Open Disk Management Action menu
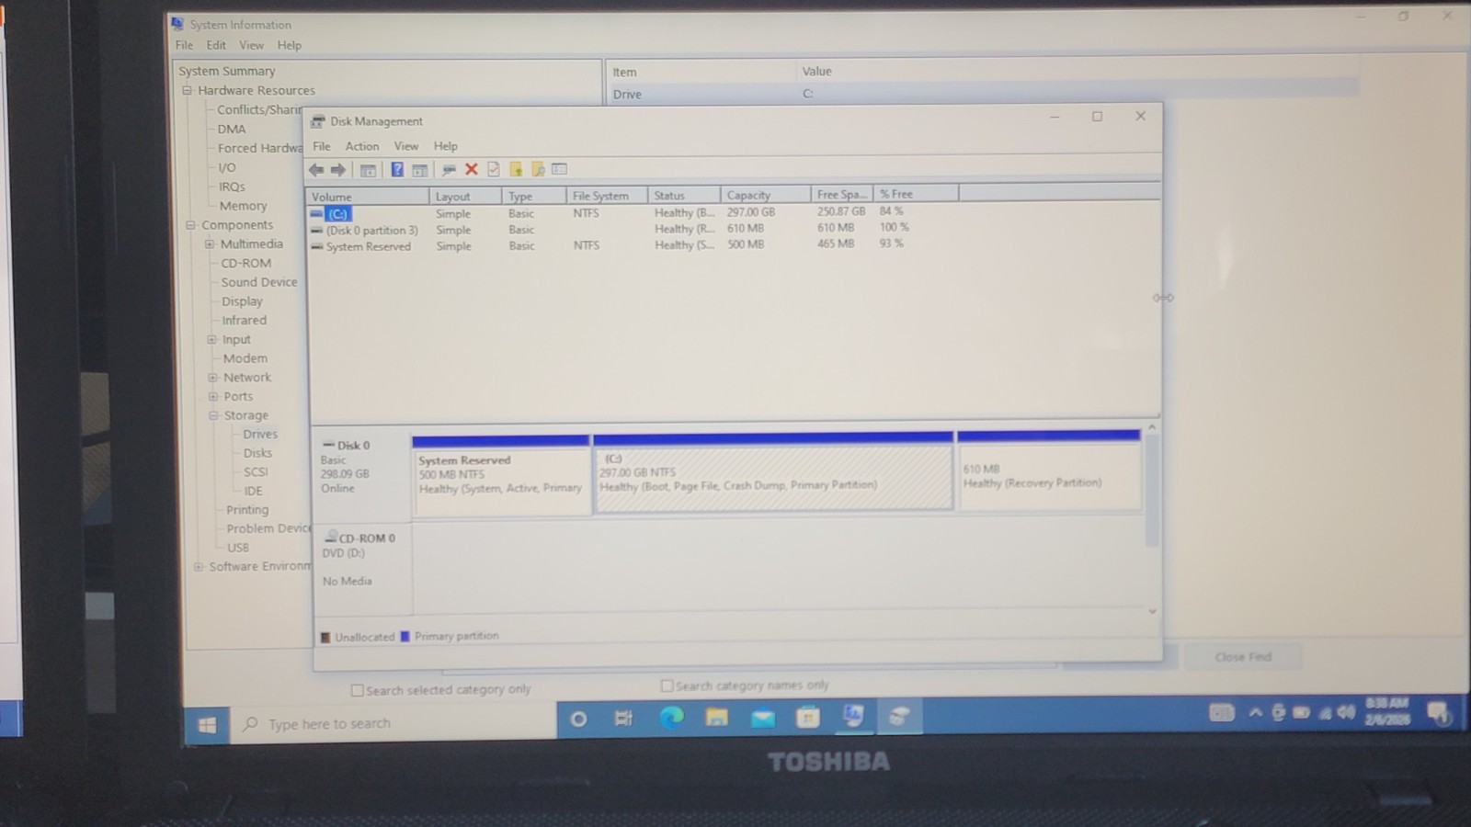Image resolution: width=1471 pixels, height=827 pixels. [x=362, y=146]
